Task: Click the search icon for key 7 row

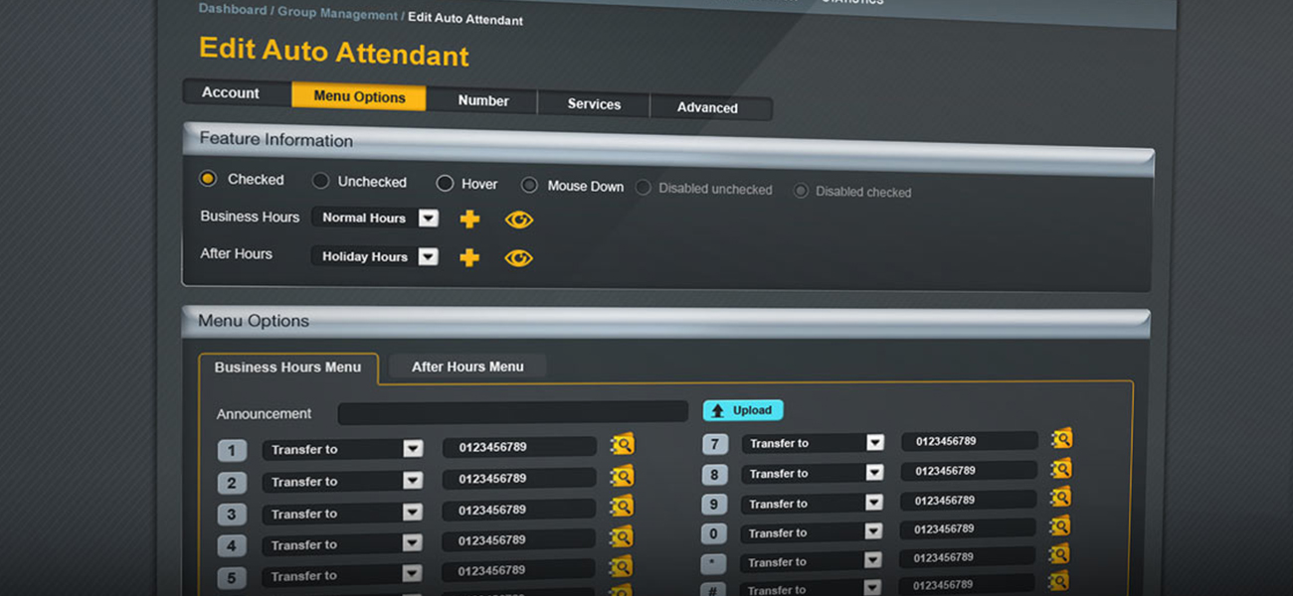Action: click(1061, 438)
